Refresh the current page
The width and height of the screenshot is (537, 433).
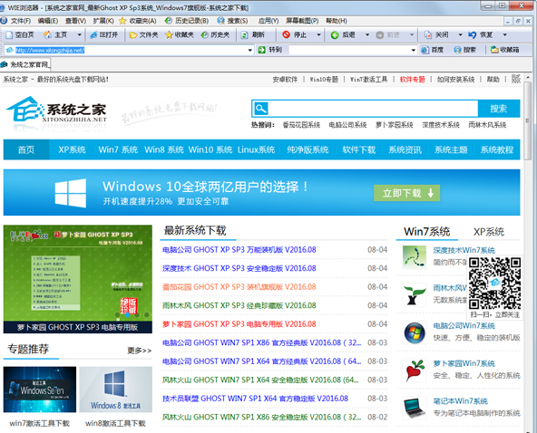253,35
